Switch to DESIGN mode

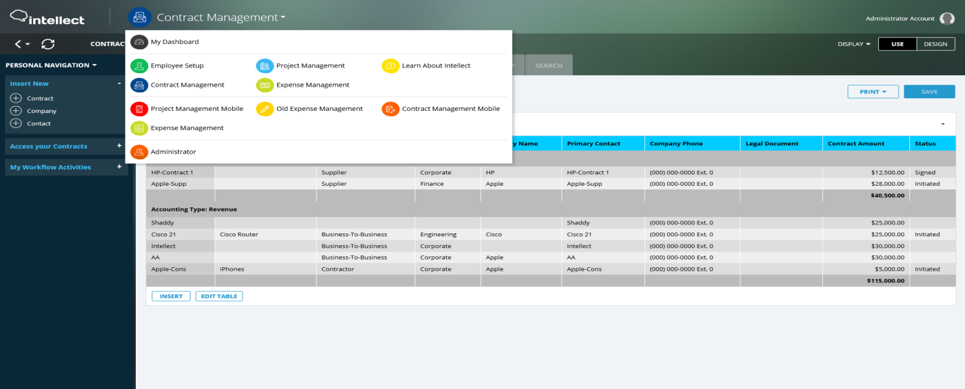[935, 44]
